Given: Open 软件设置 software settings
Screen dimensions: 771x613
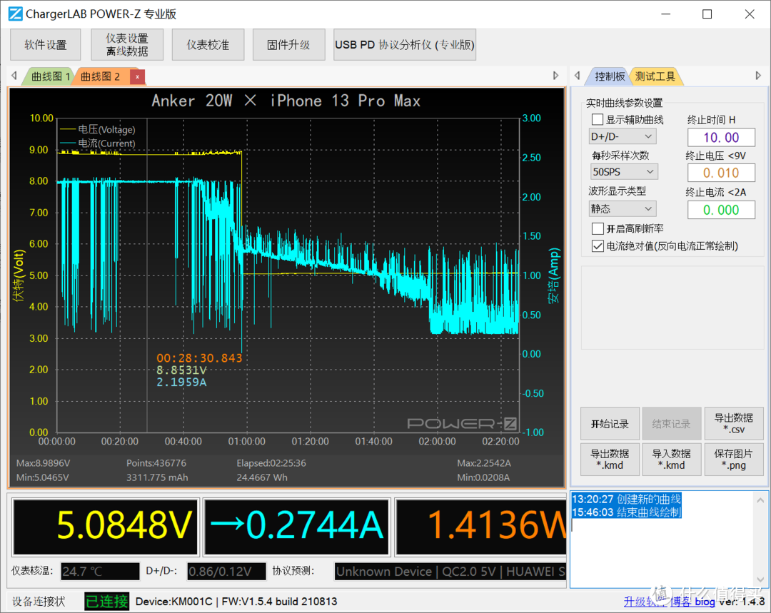Looking at the screenshot, I should (x=46, y=45).
